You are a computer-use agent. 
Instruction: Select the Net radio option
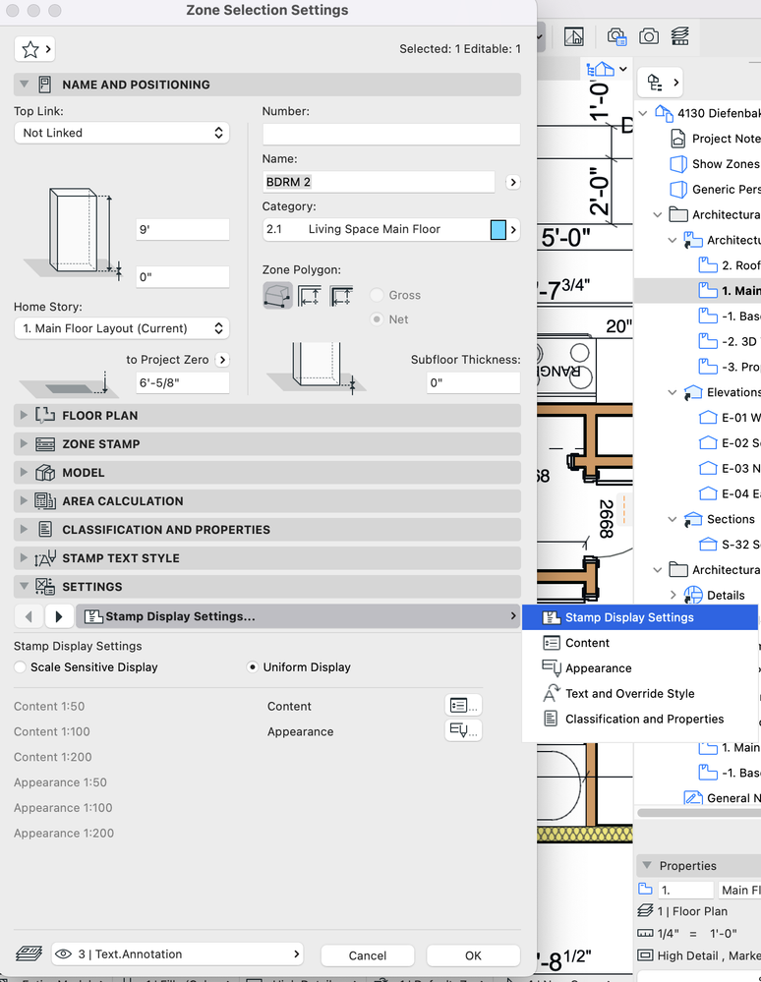[x=377, y=319]
